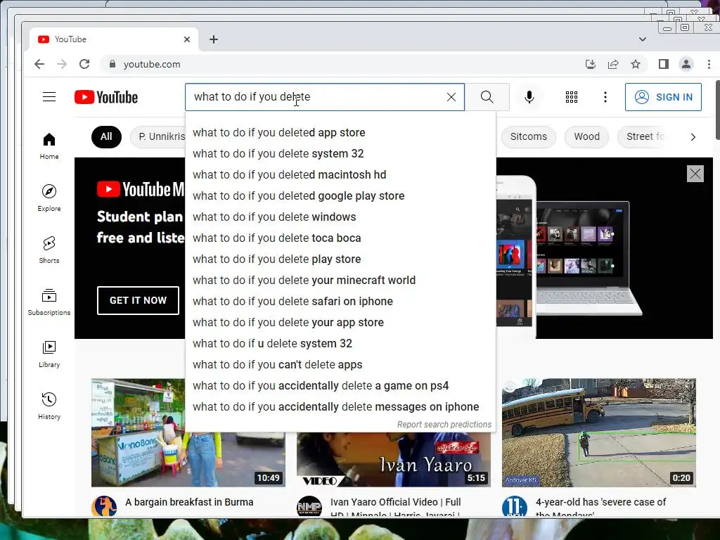Select the YouTube browser tab

(x=115, y=39)
